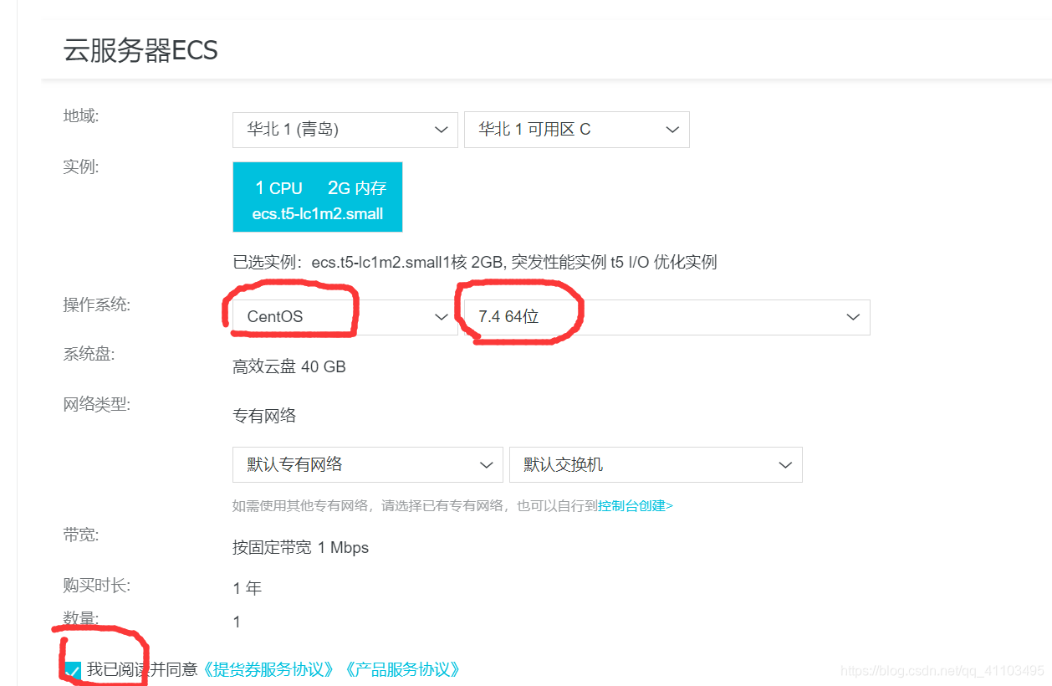Toggle the 我已阅读并同意 agreement checkbox
The height and width of the screenshot is (686, 1052).
[x=73, y=670]
